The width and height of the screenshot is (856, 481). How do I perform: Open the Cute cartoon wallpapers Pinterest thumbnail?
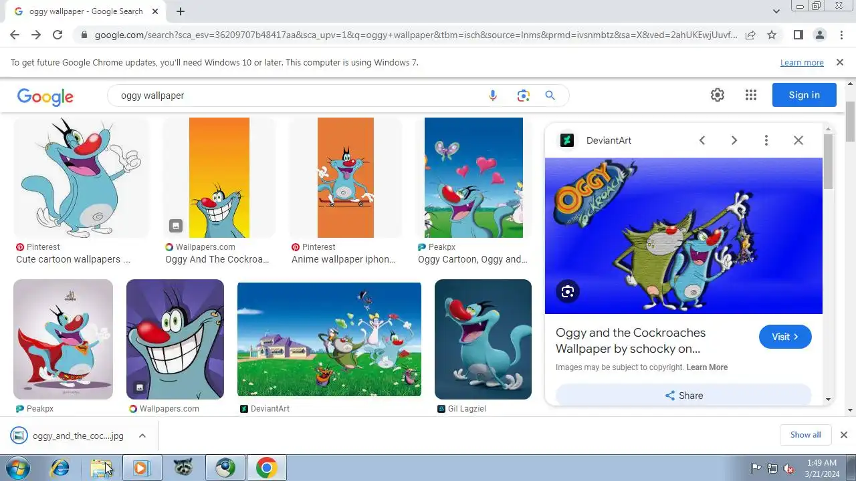tap(82, 178)
